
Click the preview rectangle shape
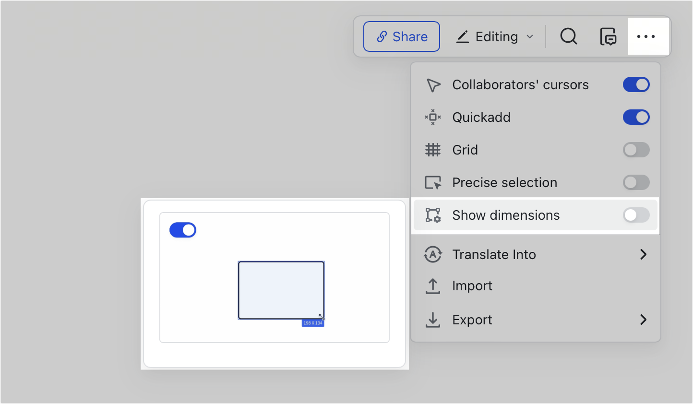click(x=281, y=290)
